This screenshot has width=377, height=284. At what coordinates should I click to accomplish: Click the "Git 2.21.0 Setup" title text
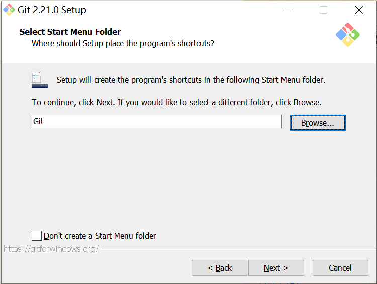(x=52, y=10)
